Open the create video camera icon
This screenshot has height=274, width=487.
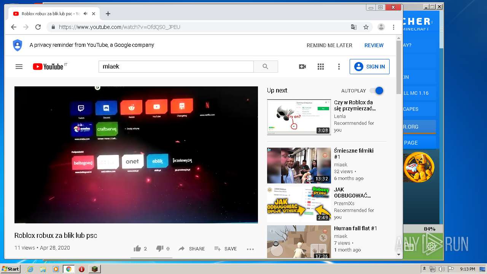(x=302, y=67)
